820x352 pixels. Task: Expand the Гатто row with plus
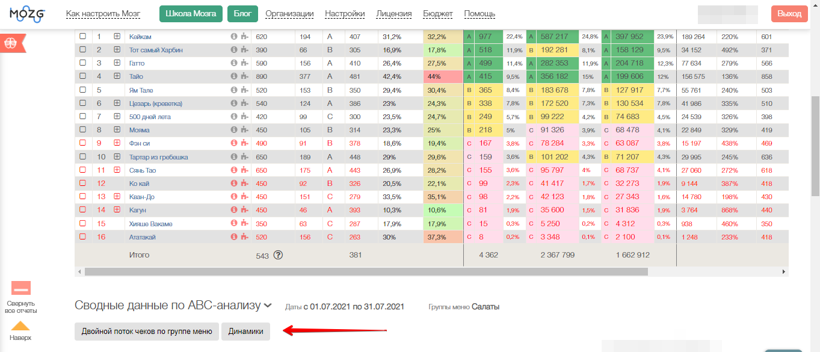click(117, 63)
